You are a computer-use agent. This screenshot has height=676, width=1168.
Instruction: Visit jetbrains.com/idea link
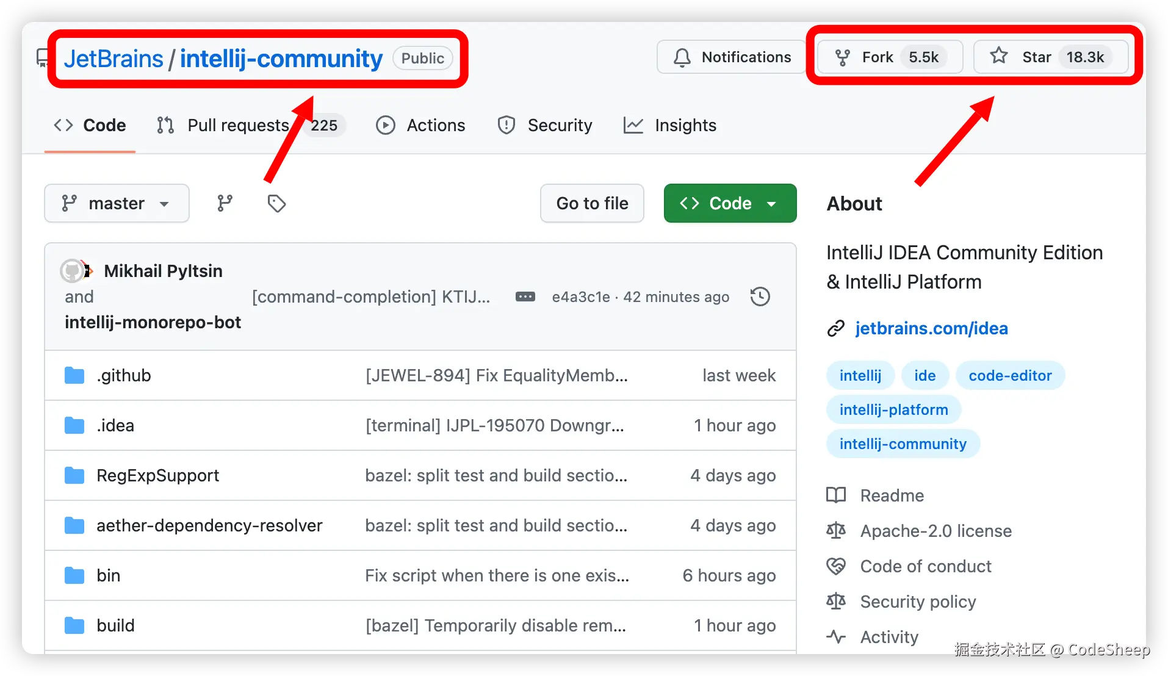point(931,328)
